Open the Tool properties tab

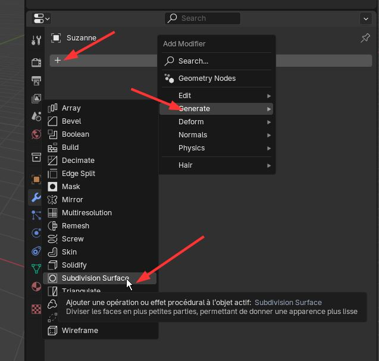36,40
